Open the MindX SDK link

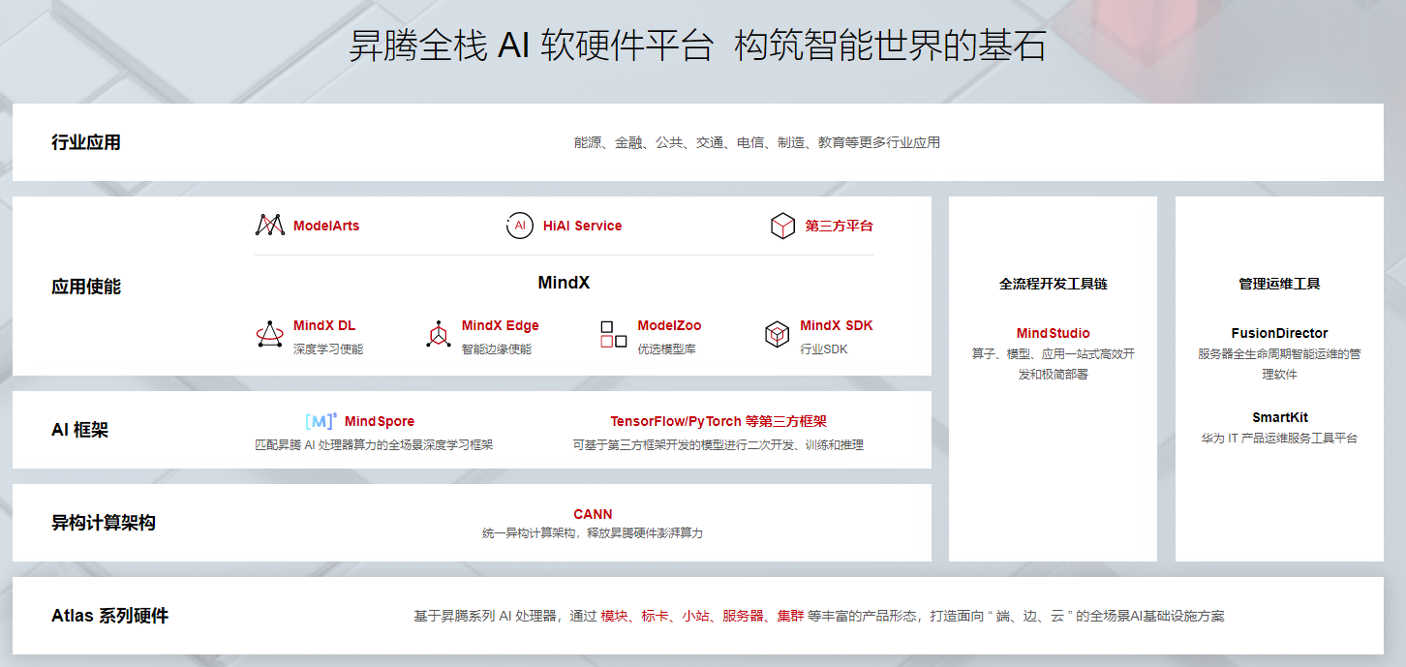(x=836, y=325)
